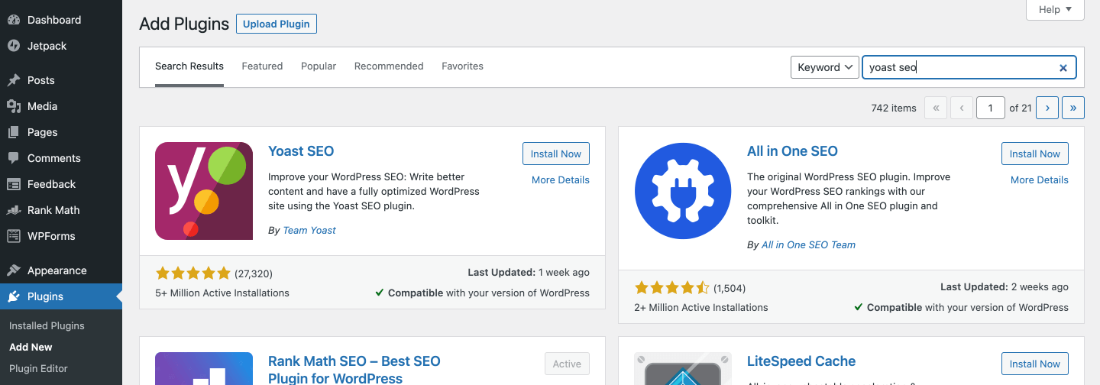This screenshot has width=1100, height=385.
Task: Click the WPForms icon in the sidebar
Action: (14, 236)
